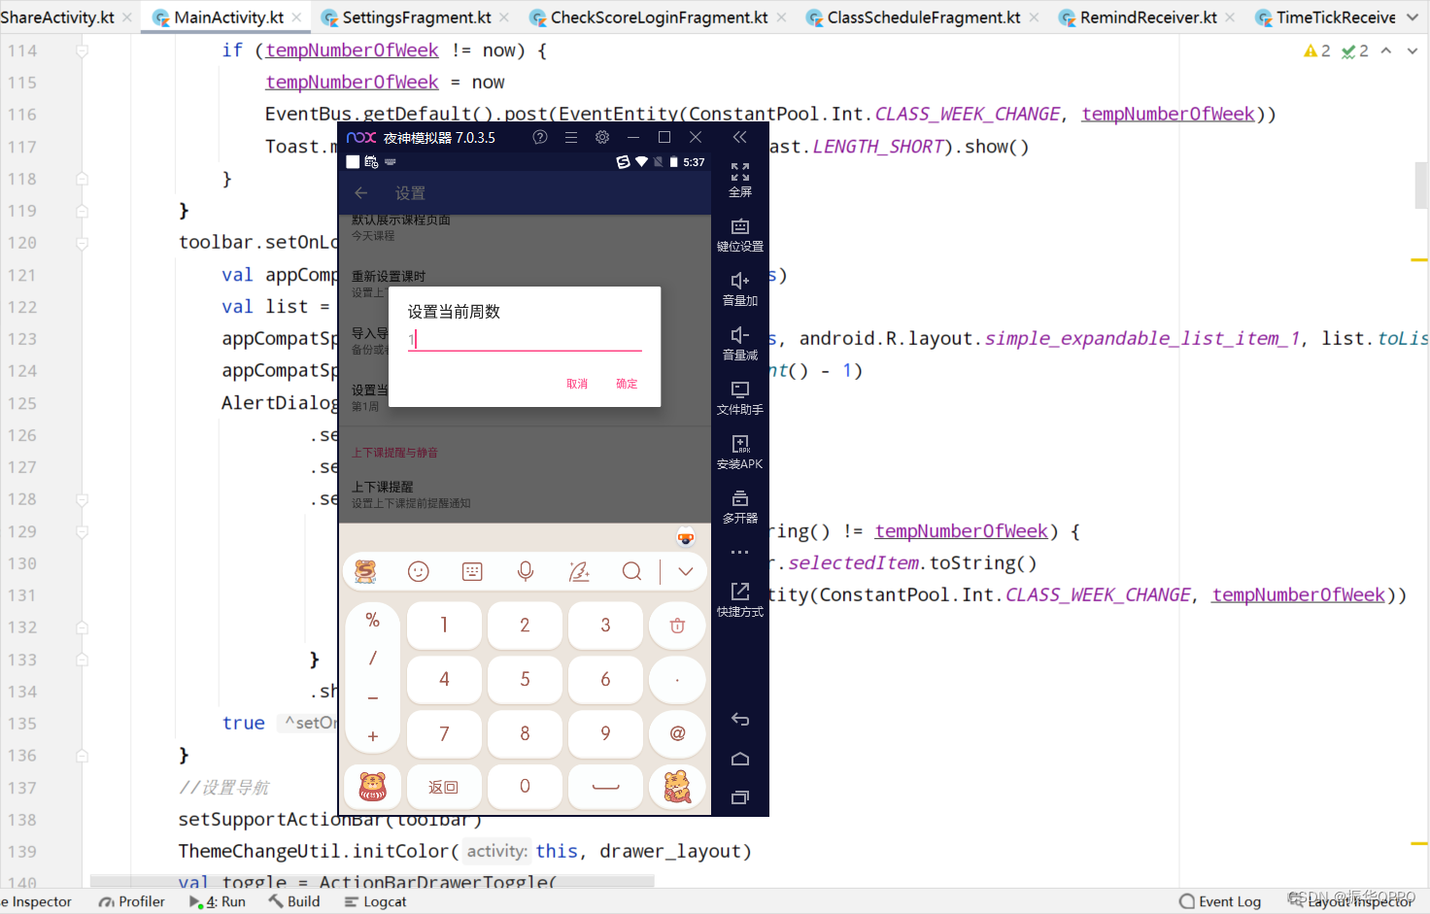Screen dimensions: 1430x914
Task: Tap the Android back button in Nox
Action: coord(740,720)
